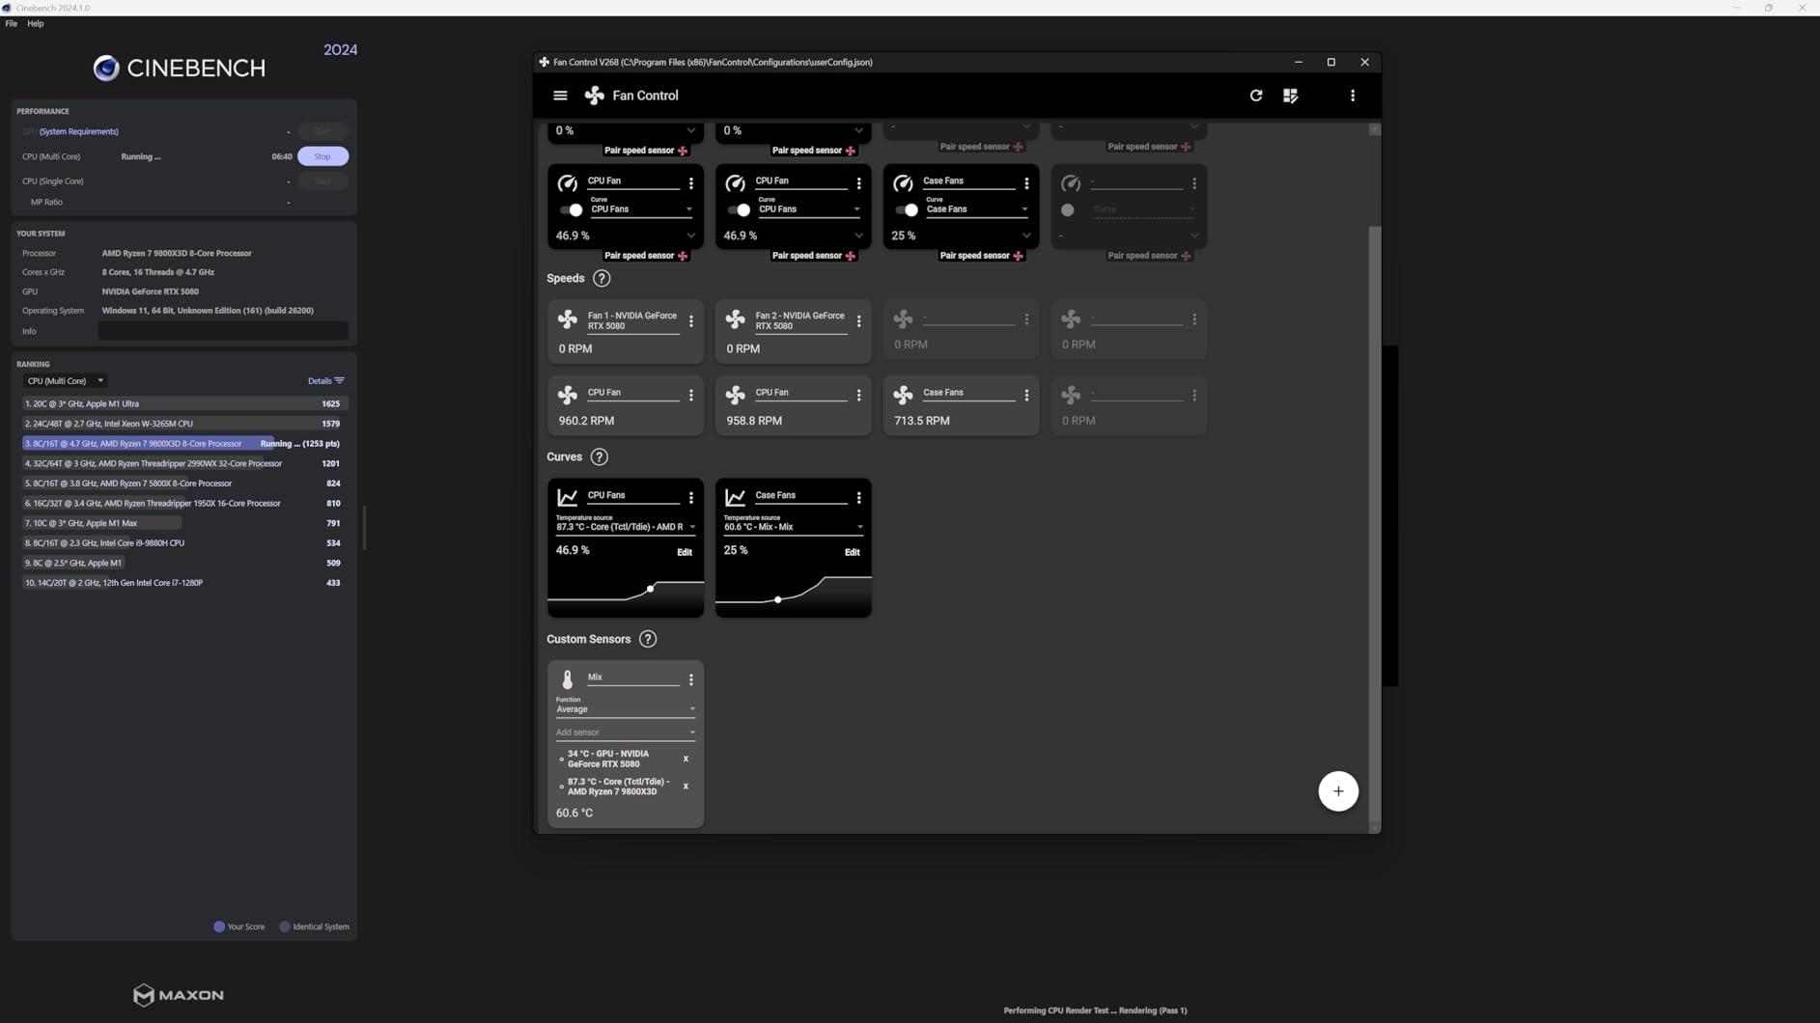This screenshot has width=1820, height=1023.
Task: Select the Apple M1 Ultra ranking row
Action: (x=184, y=404)
